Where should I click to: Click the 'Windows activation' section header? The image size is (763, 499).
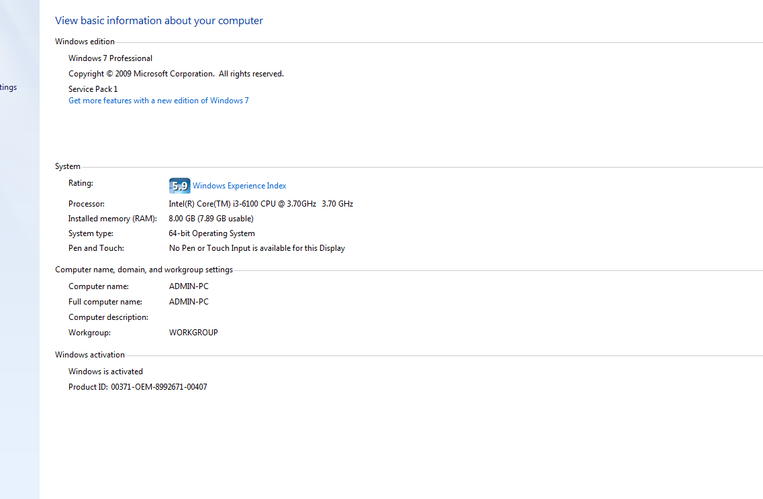(90, 355)
